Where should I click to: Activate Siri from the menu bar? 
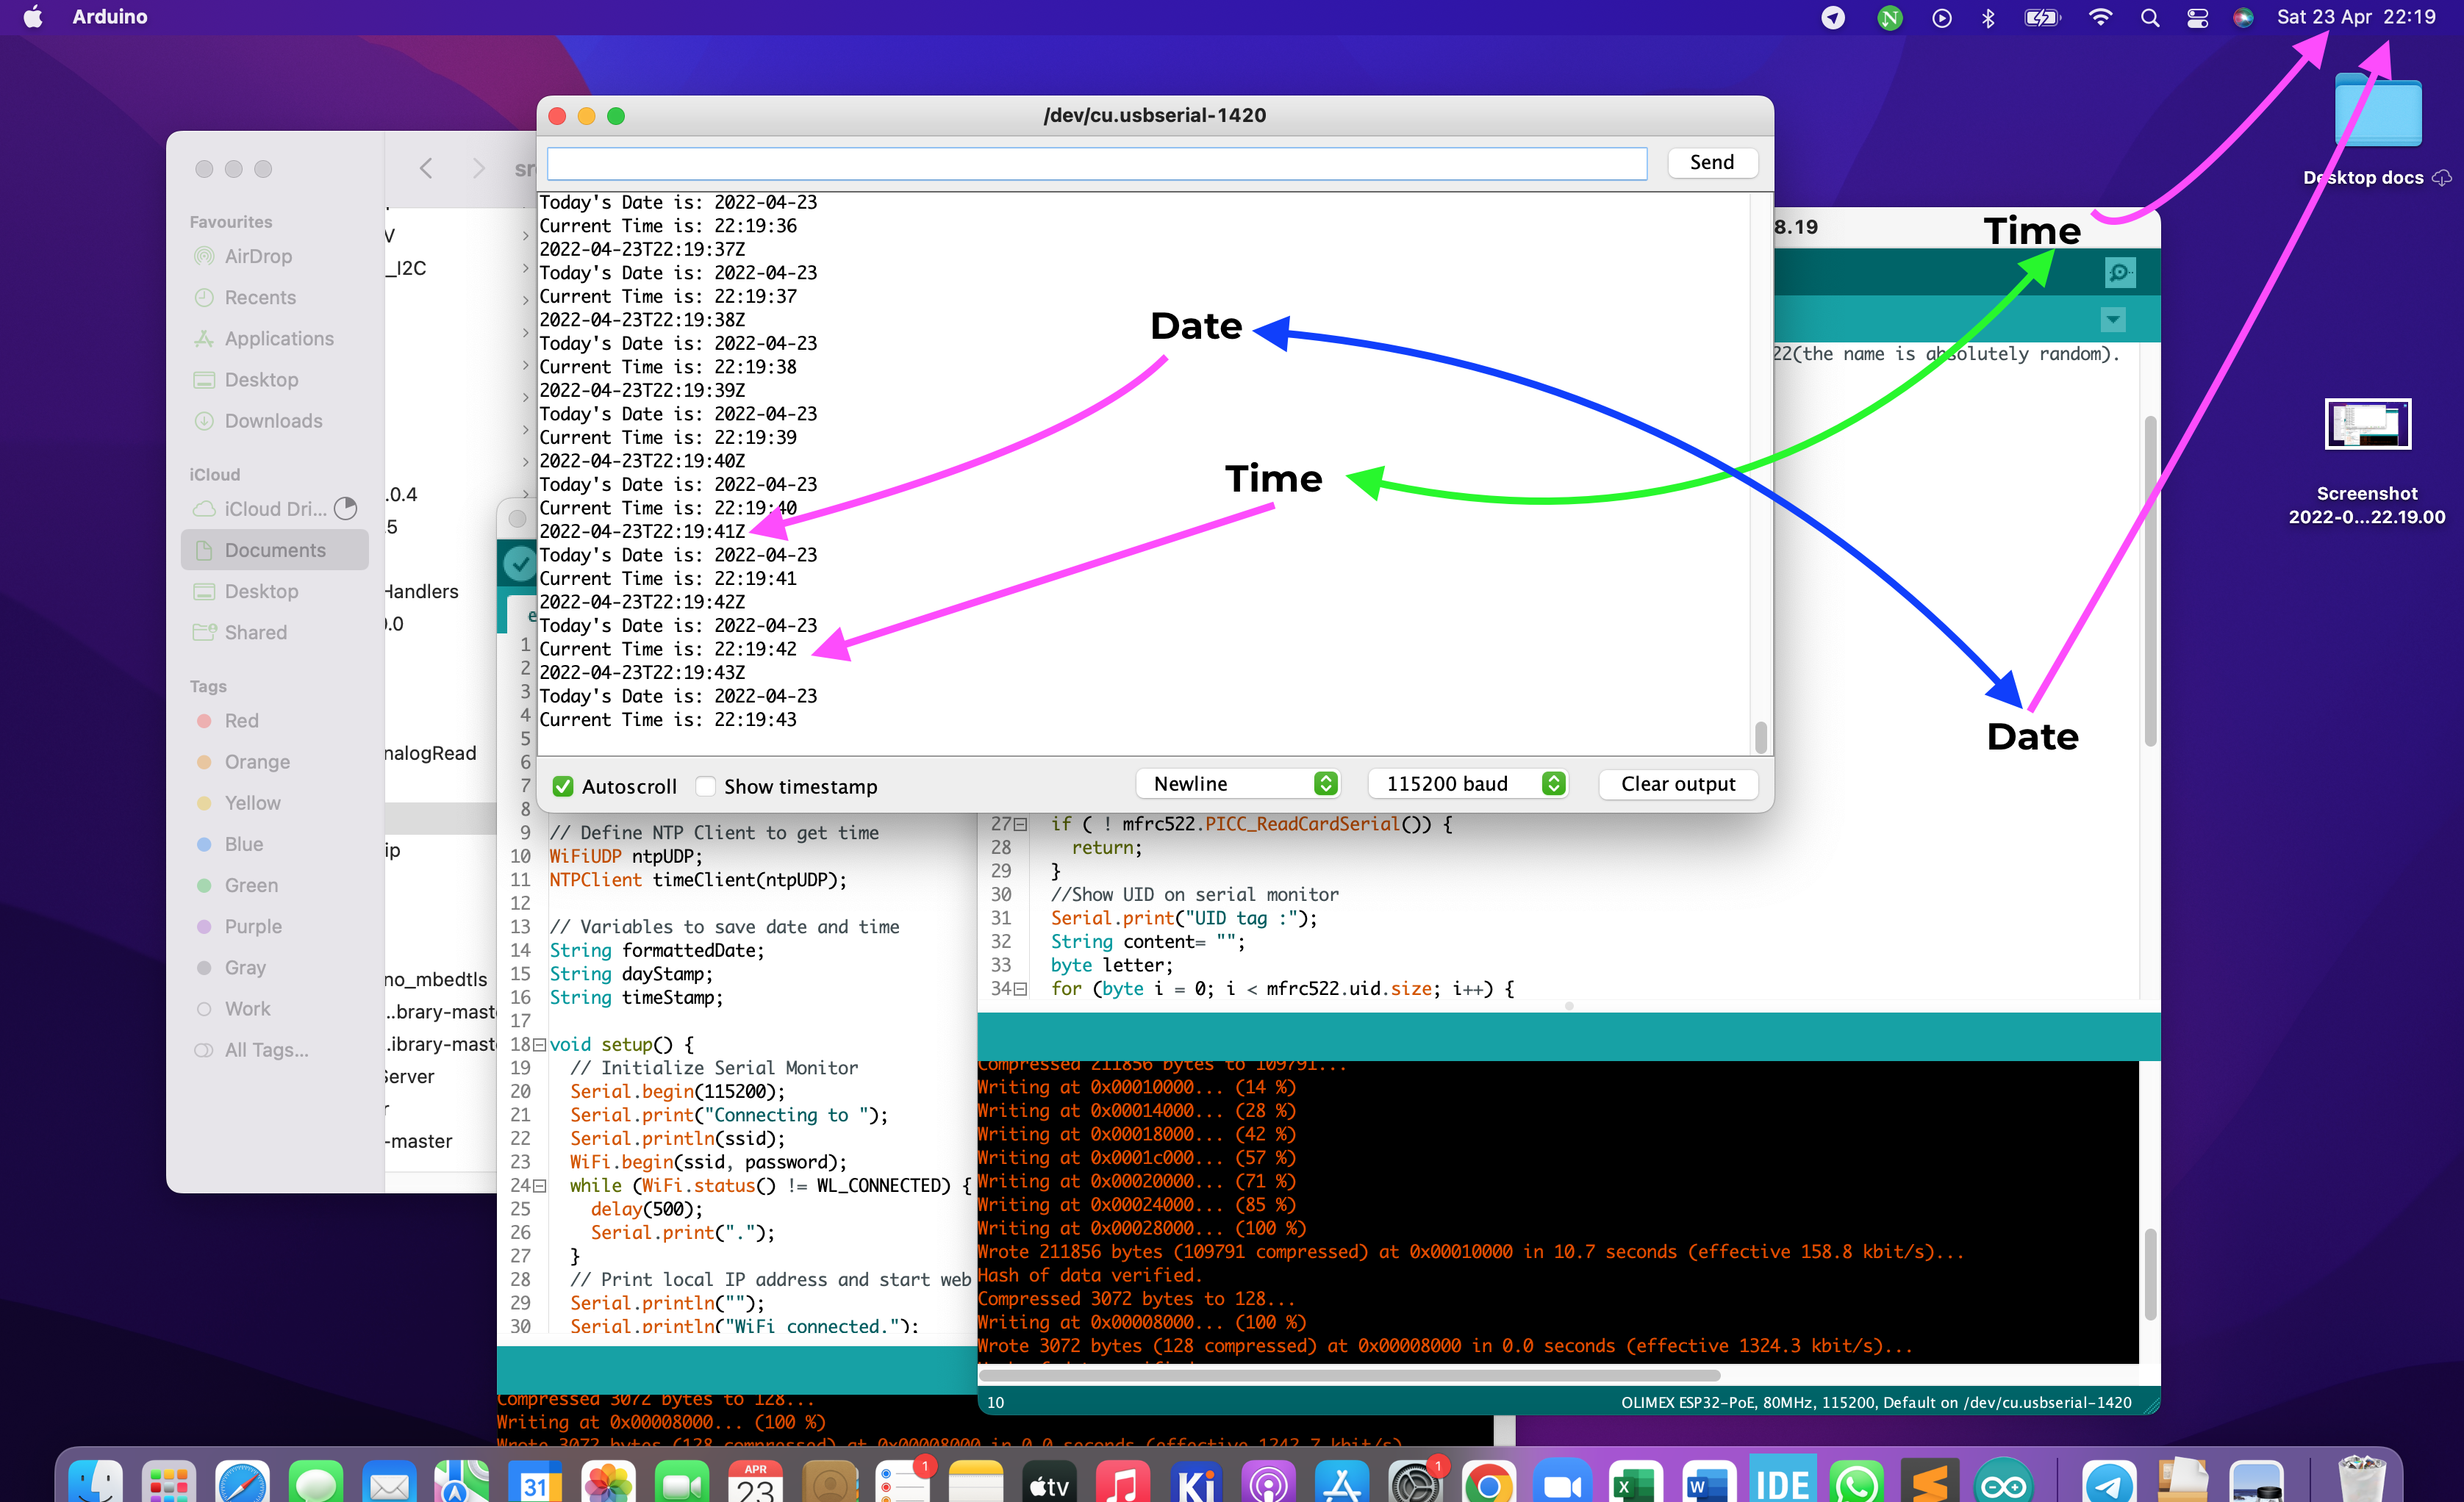pos(2243,17)
